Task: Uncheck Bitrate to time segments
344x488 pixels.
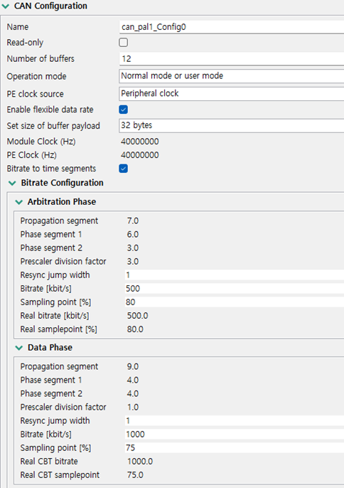Action: click(x=124, y=169)
